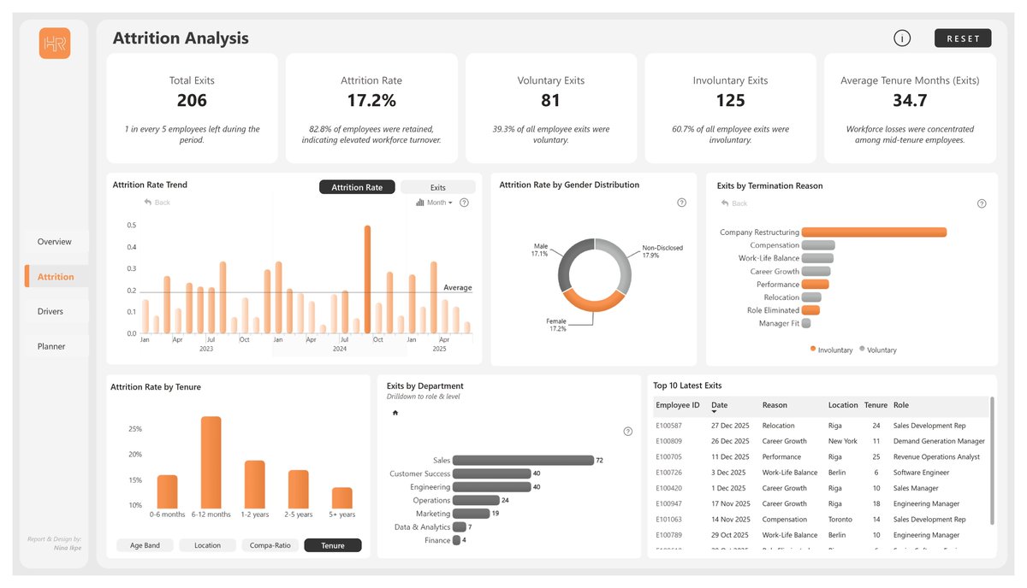This screenshot has width=1027, height=588.
Task: Open help icon in Exits by Termination Reason
Action: pos(982,203)
